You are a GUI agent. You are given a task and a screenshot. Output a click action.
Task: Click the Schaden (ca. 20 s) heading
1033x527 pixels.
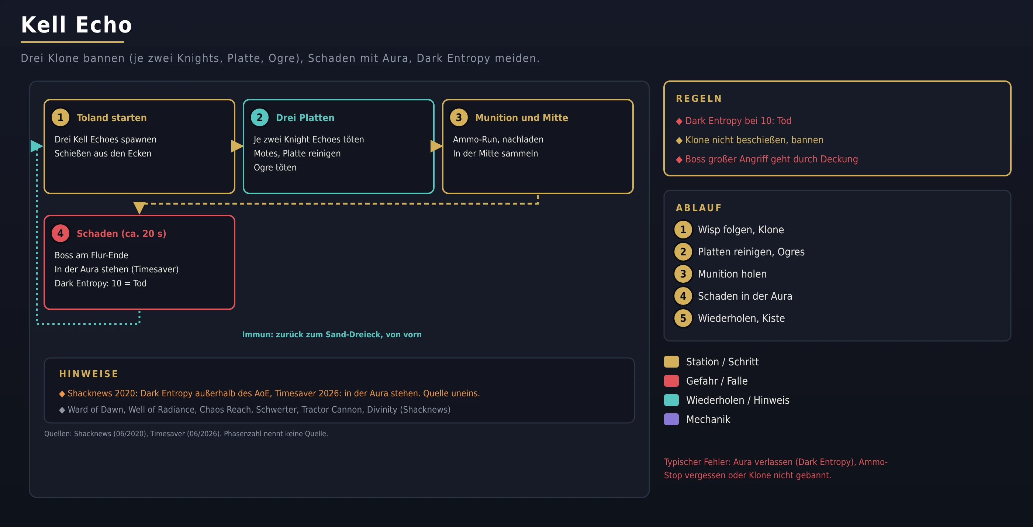point(121,233)
